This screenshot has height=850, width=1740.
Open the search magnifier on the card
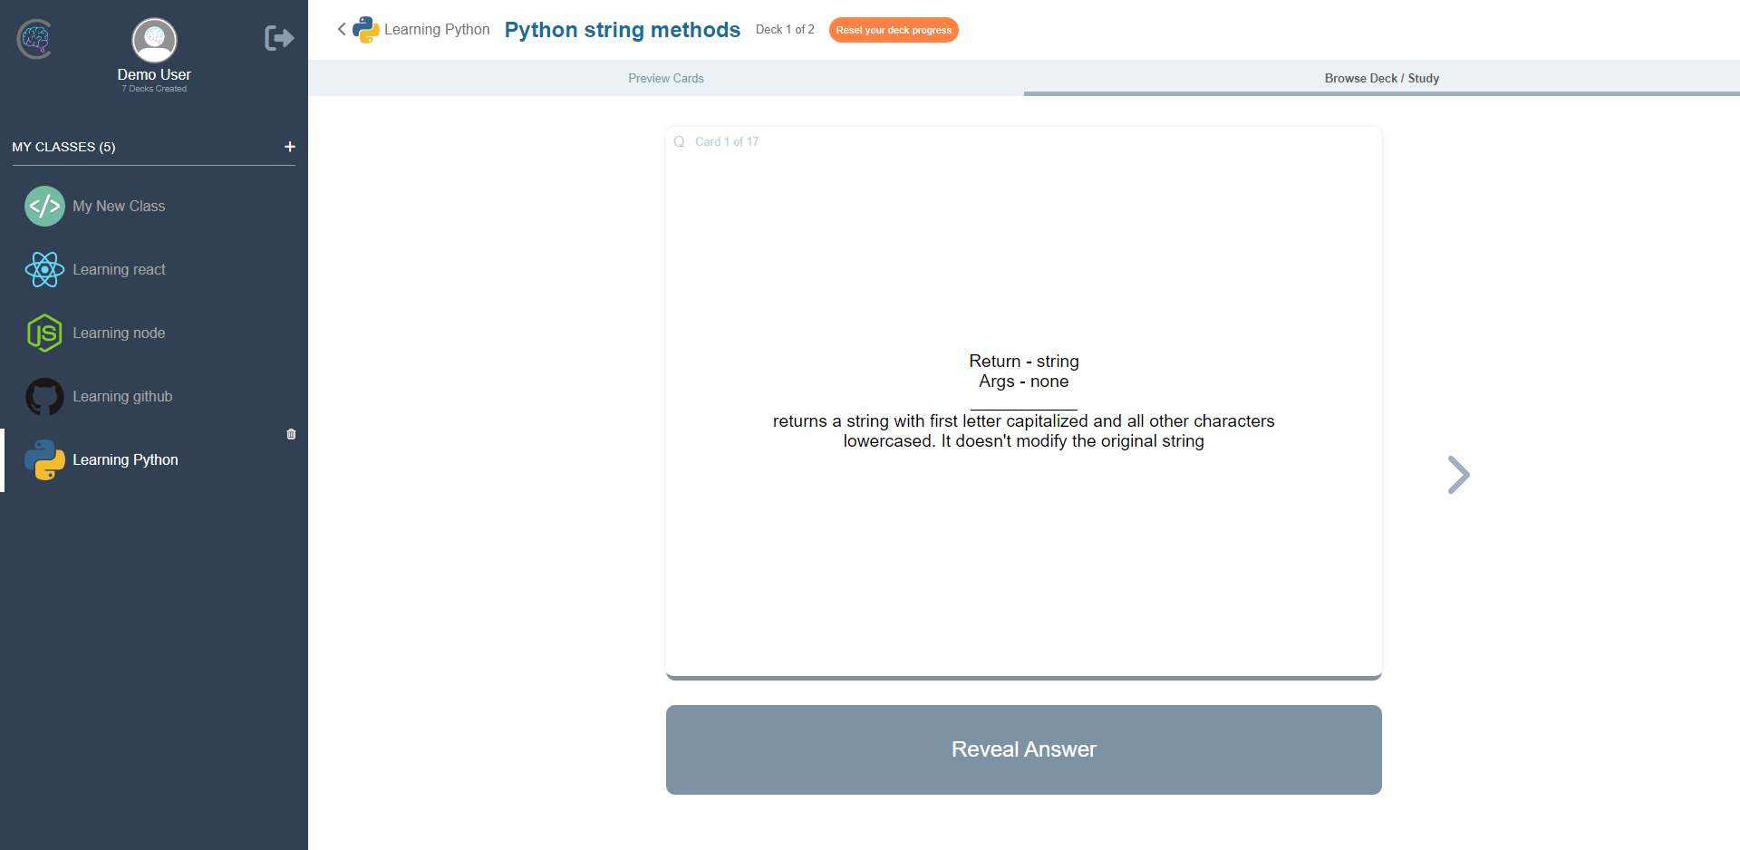click(680, 141)
